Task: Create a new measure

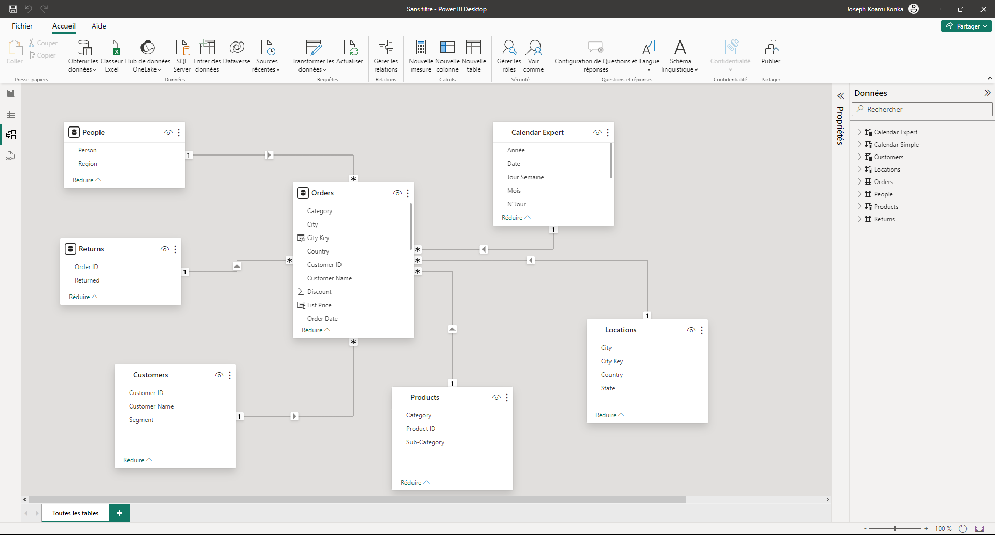Action: click(x=421, y=55)
